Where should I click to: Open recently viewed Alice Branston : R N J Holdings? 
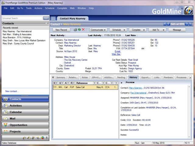17,37
